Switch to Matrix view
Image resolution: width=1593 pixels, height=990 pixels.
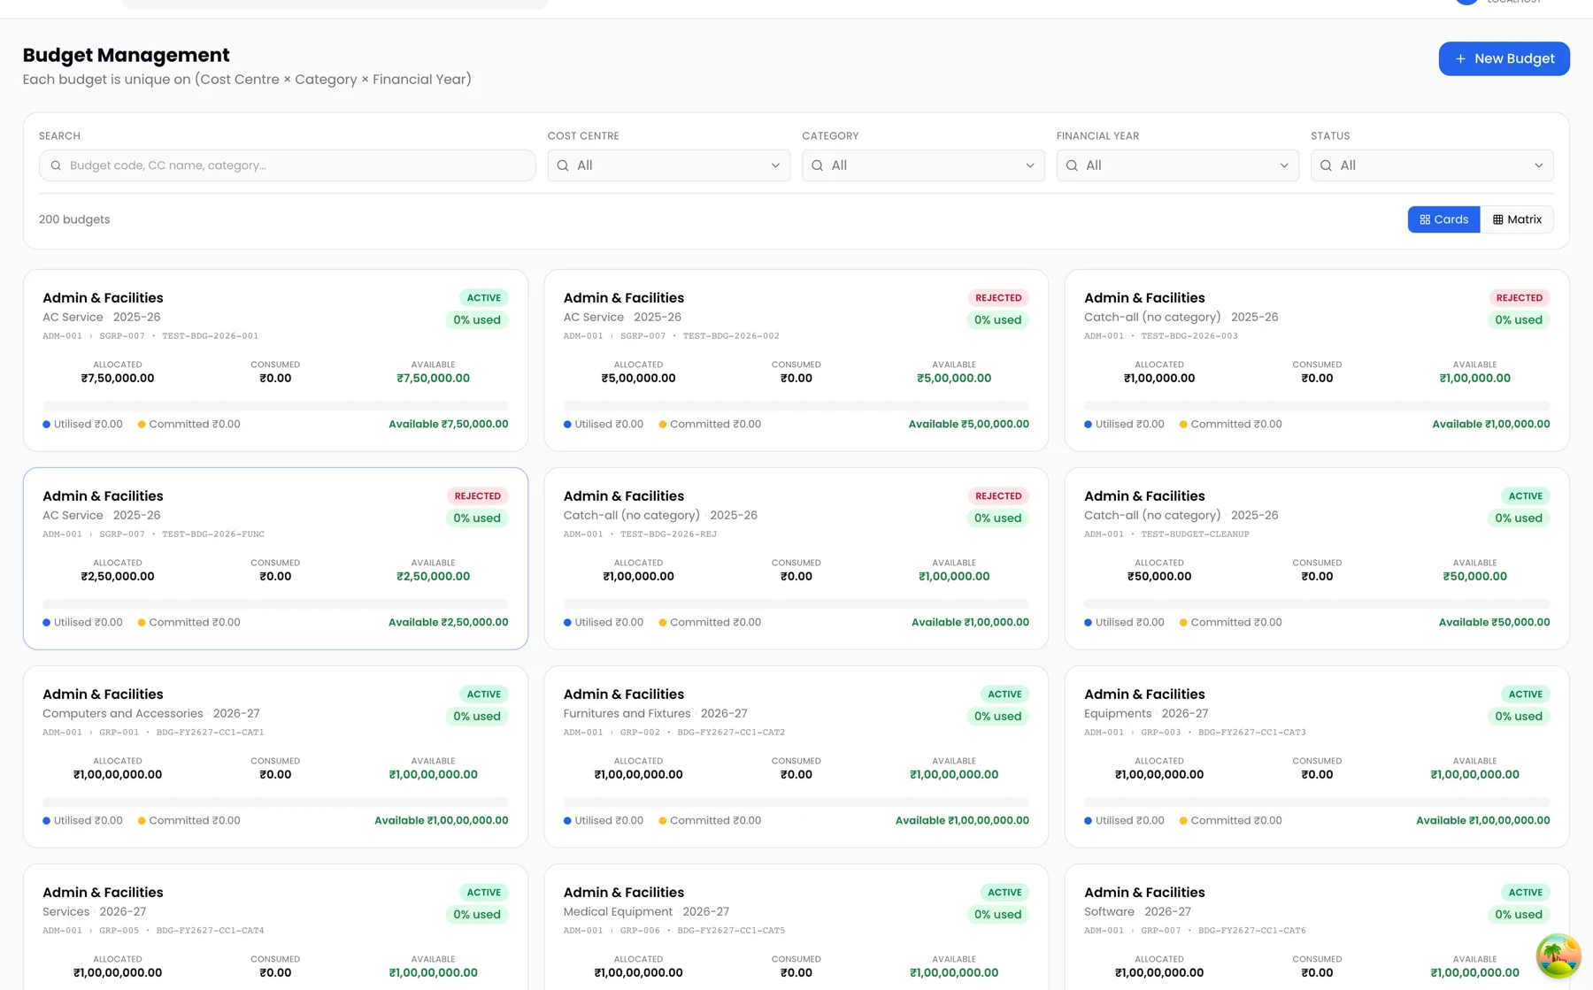click(1517, 219)
